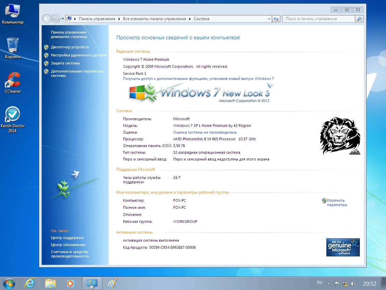
Task: Open Windows Explorer from the taskbar
Action: coord(51,283)
